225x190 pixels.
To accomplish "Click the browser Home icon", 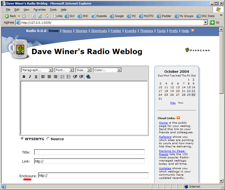I will [x=47, y=16].
